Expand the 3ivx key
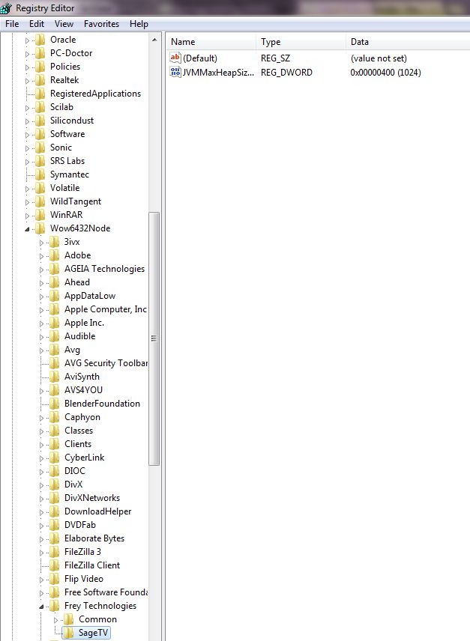This screenshot has width=470, height=641. [x=42, y=243]
